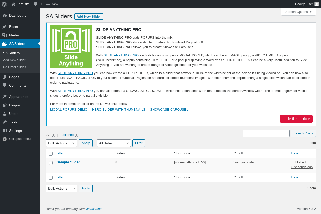Image resolution: width=321 pixels, height=214 pixels.
Task: Open the New content menu label
Action: [55, 4]
